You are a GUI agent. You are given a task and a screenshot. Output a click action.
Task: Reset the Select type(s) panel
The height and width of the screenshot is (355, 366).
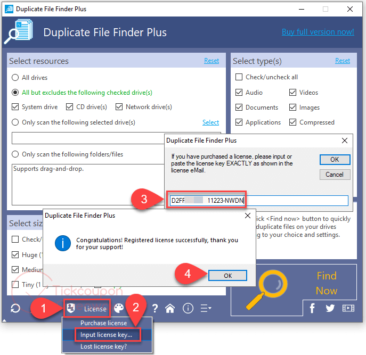343,61
